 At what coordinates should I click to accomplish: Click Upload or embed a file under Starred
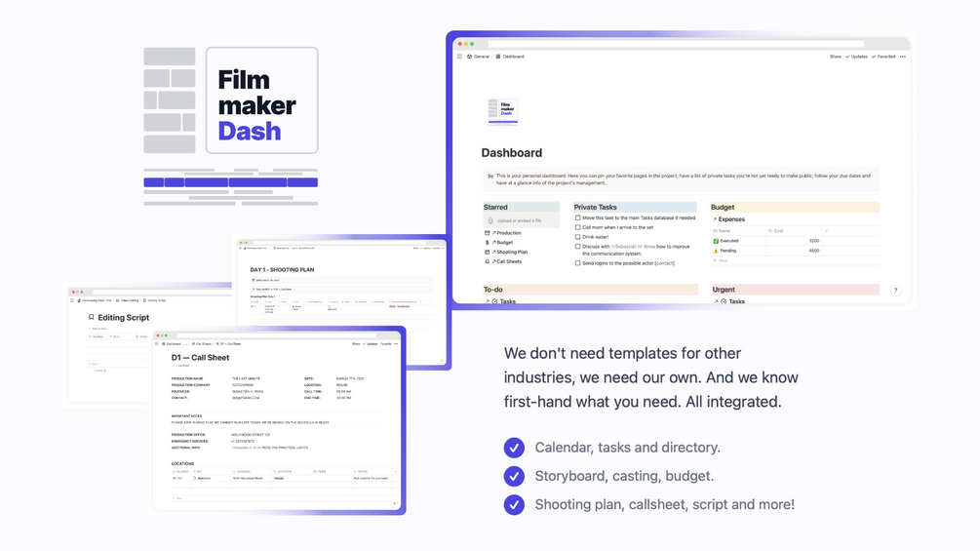point(522,220)
